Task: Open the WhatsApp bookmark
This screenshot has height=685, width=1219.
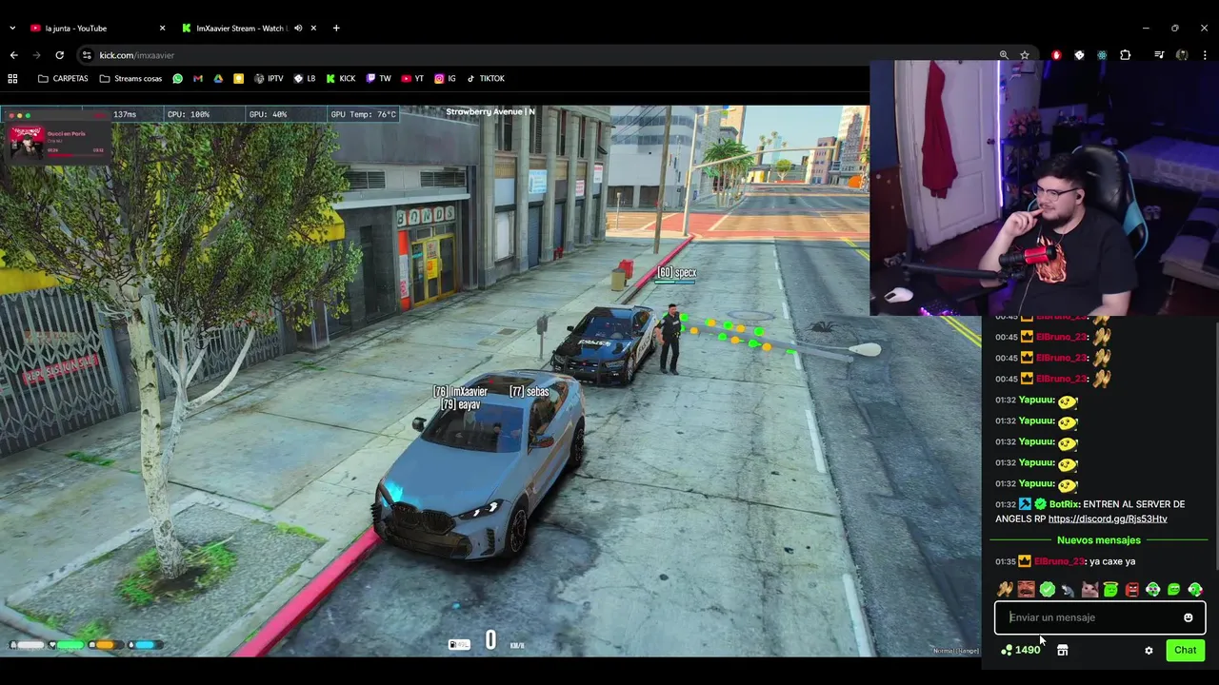Action: click(x=177, y=79)
